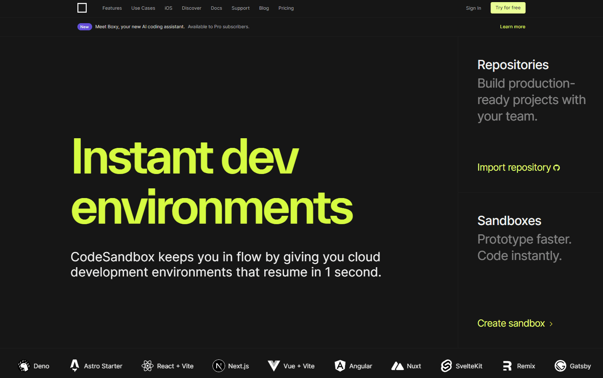The height and width of the screenshot is (378, 603).
Task: Click the SvelteKit S icon
Action: [x=446, y=366]
